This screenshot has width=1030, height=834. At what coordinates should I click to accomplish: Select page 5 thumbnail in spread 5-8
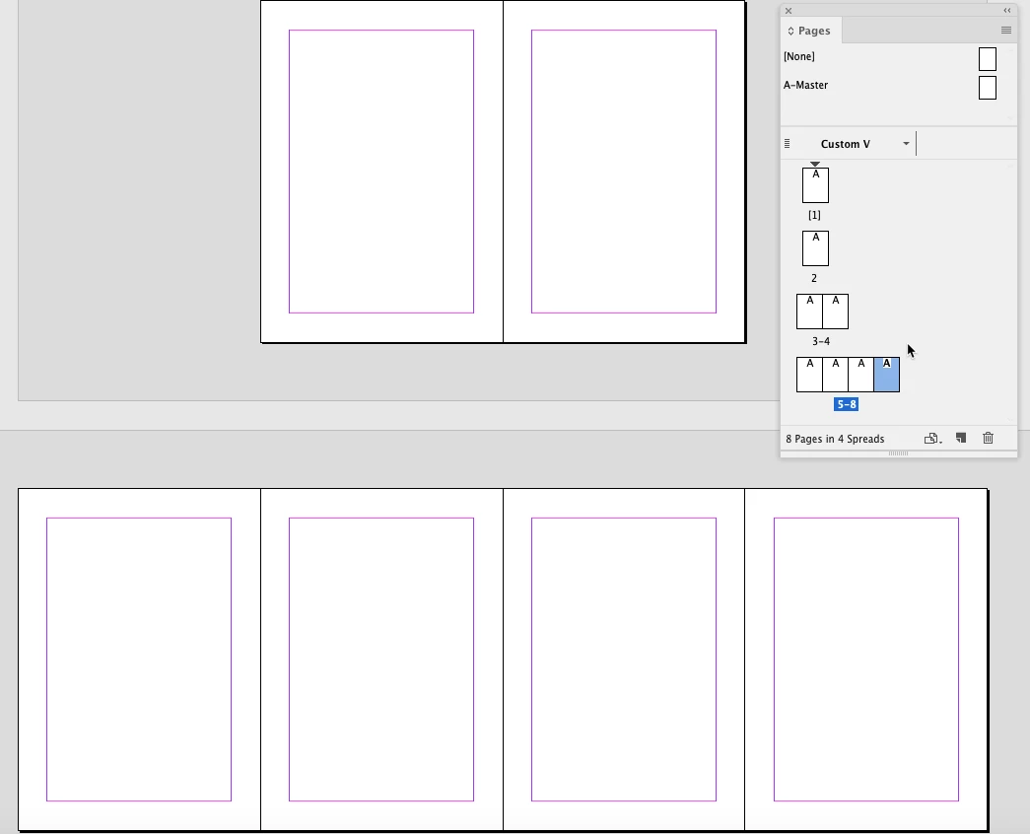click(x=809, y=375)
